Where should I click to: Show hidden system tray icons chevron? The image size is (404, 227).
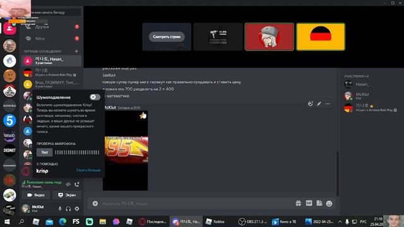pyautogui.click(x=340, y=221)
